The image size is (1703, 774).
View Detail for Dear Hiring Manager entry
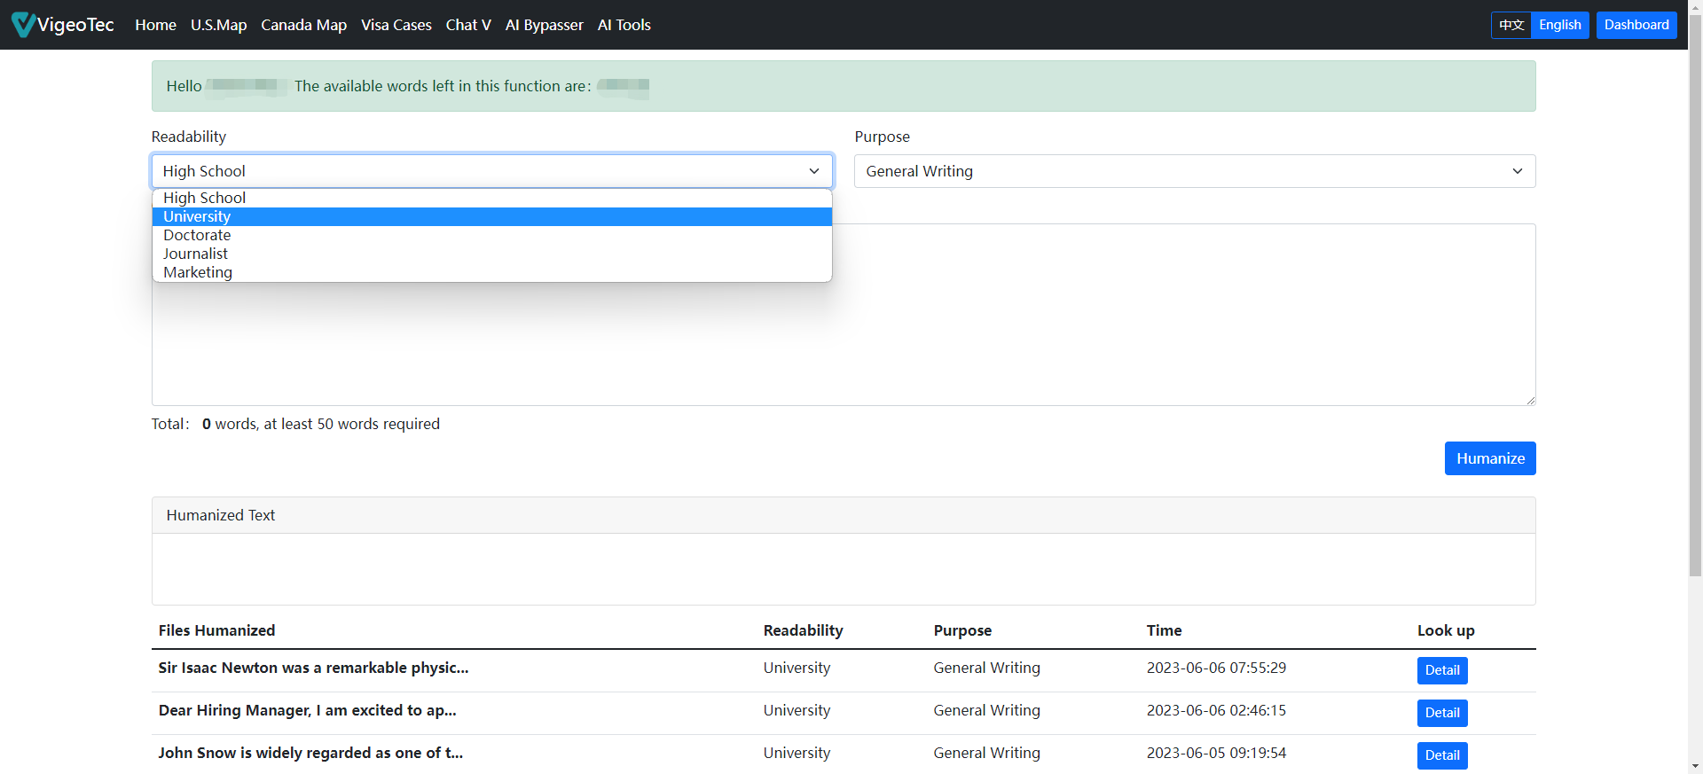[x=1441, y=713]
